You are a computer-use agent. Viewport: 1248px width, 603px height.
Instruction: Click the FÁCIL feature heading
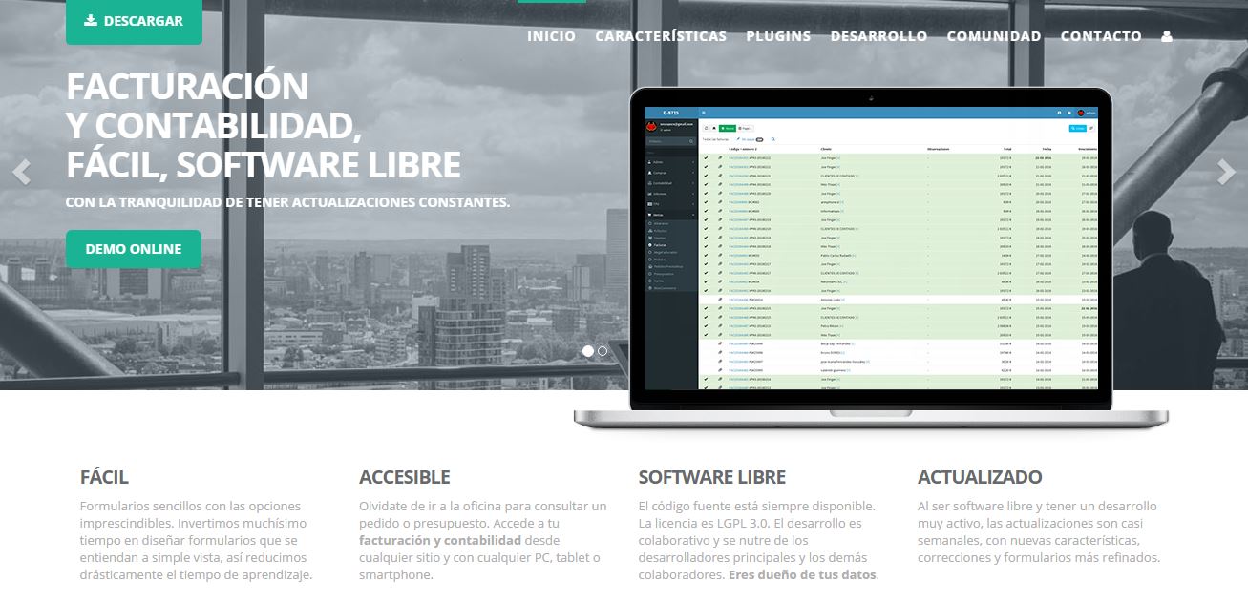pos(104,477)
